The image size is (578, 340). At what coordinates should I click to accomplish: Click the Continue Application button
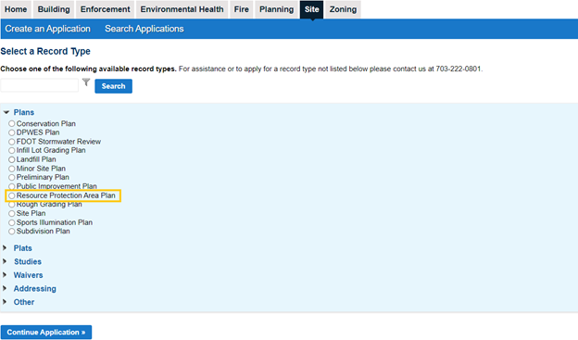point(46,333)
